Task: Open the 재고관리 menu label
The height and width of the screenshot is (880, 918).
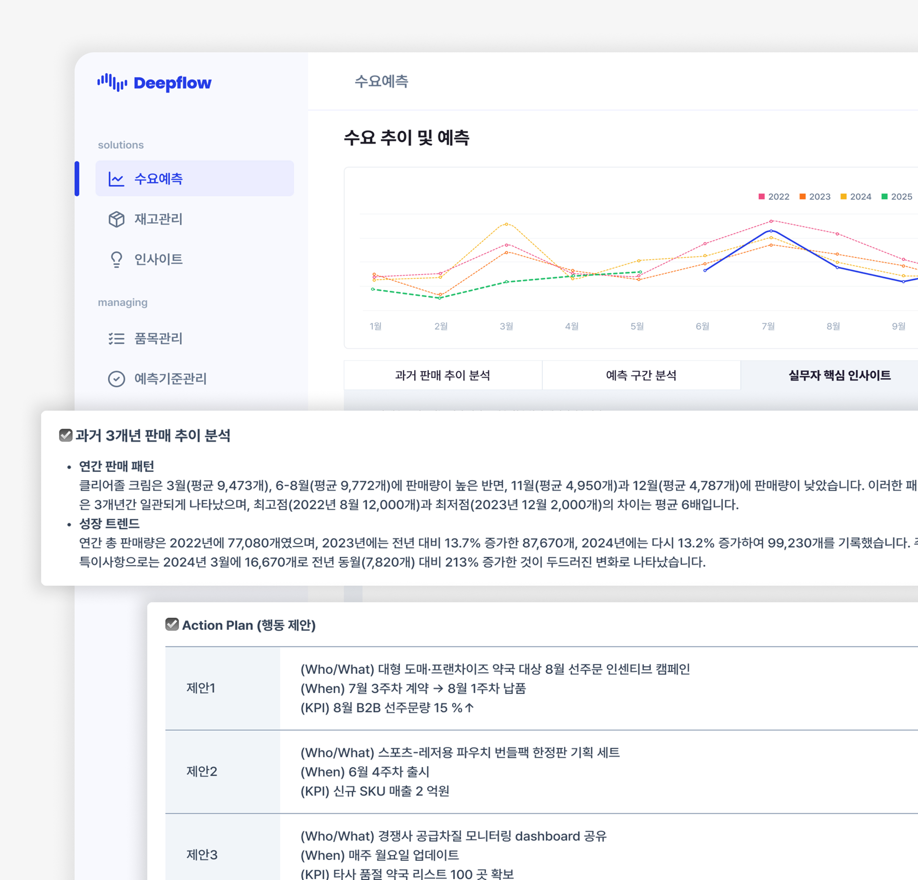Action: coord(158,219)
